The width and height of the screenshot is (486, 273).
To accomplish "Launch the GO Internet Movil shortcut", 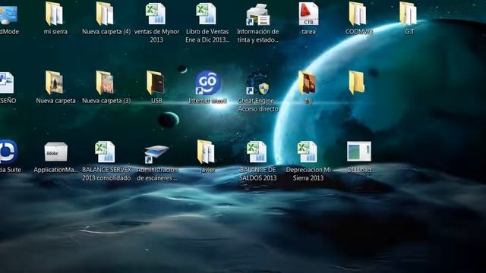I will [x=207, y=83].
